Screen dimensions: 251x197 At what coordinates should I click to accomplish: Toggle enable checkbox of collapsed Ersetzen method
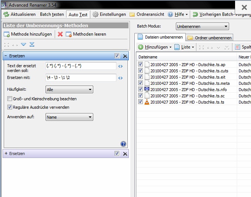pyautogui.click(x=117, y=153)
